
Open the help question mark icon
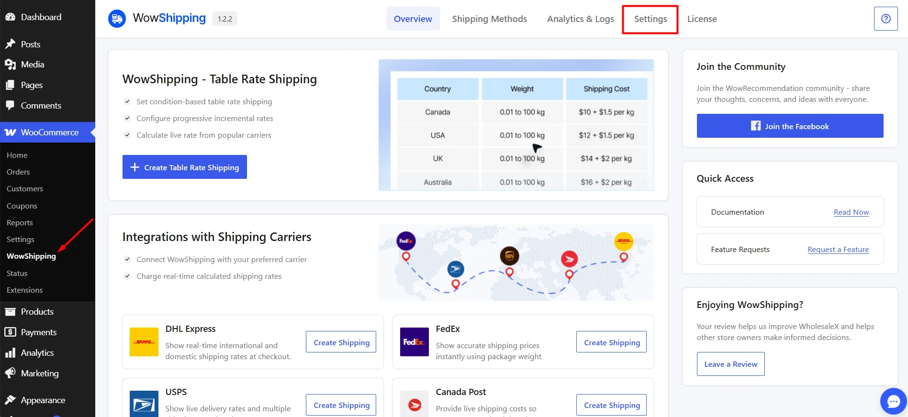click(x=886, y=19)
